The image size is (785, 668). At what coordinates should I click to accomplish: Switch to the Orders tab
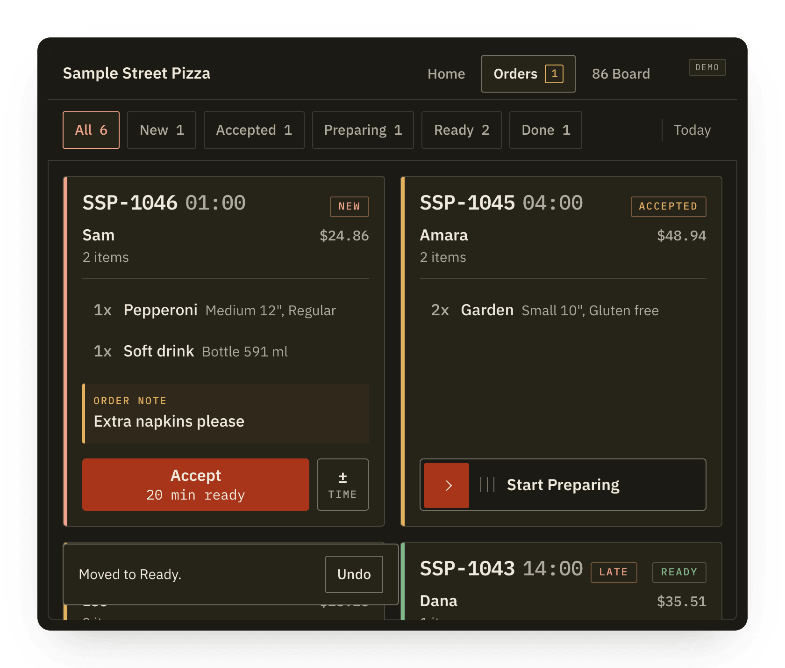point(528,74)
